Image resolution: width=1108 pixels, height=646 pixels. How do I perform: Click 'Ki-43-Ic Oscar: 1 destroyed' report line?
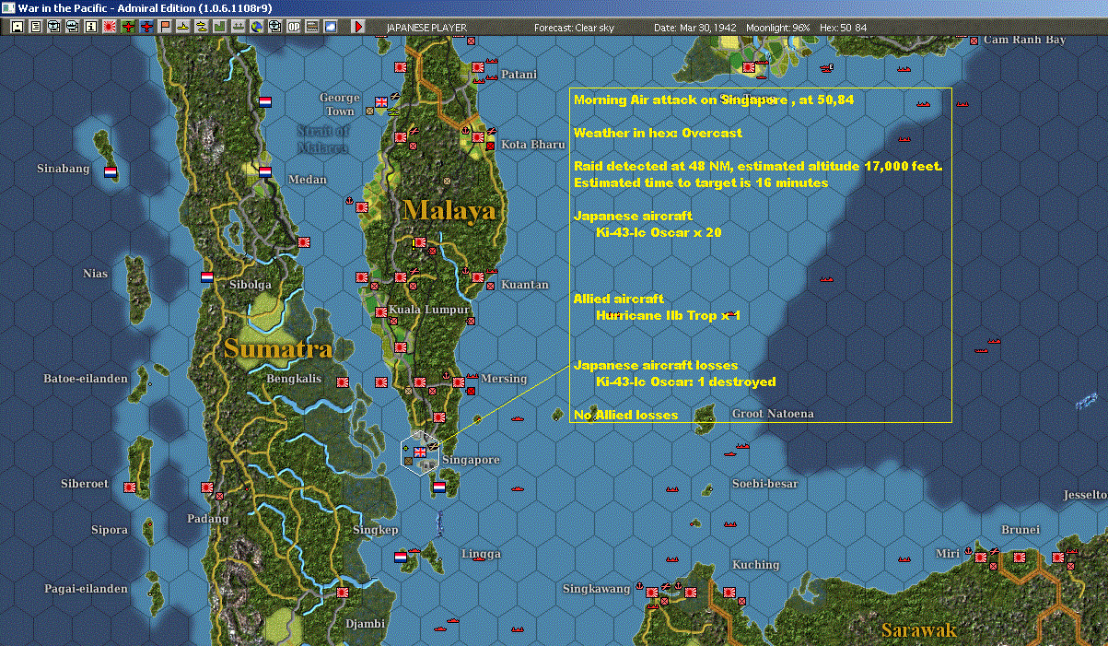click(x=686, y=382)
